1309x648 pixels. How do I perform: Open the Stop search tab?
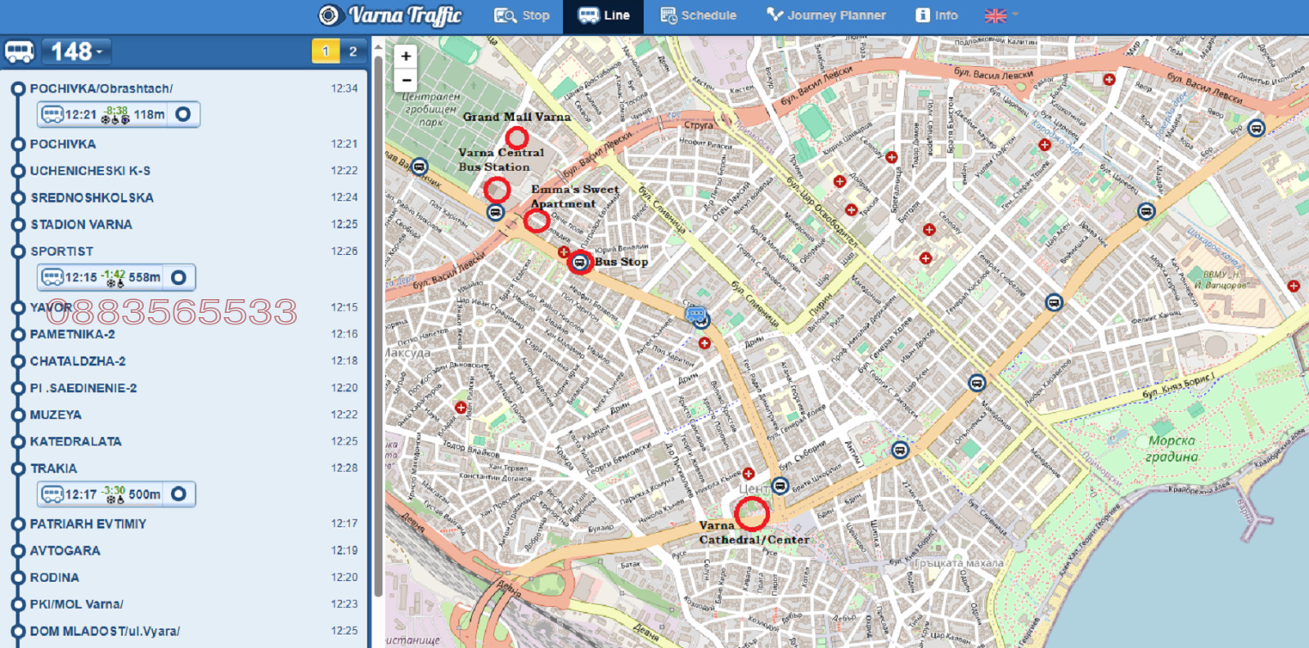click(x=522, y=16)
